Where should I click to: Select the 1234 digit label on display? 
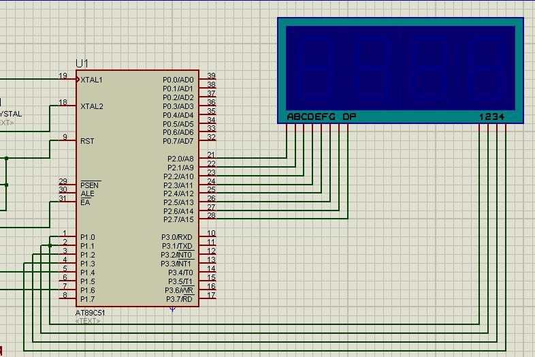pos(491,117)
